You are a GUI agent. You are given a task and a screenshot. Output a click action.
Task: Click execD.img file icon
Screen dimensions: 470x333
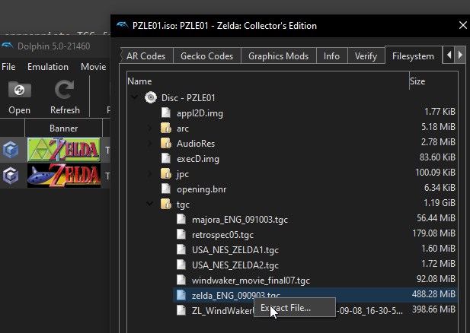click(x=166, y=159)
